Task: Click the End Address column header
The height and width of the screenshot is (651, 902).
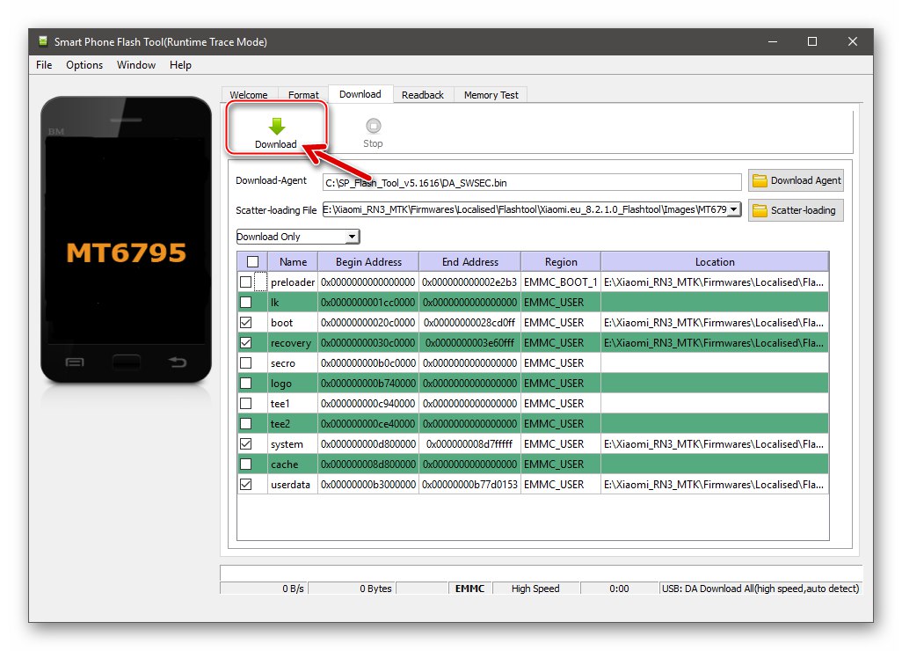Action: [x=470, y=262]
